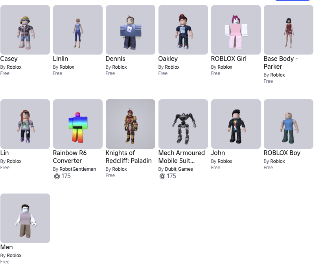Click the Lin item title

[x=5, y=153]
